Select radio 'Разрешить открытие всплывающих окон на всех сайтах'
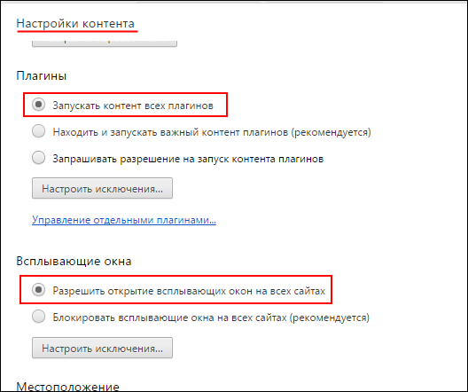The height and width of the screenshot is (392, 468). coord(38,290)
